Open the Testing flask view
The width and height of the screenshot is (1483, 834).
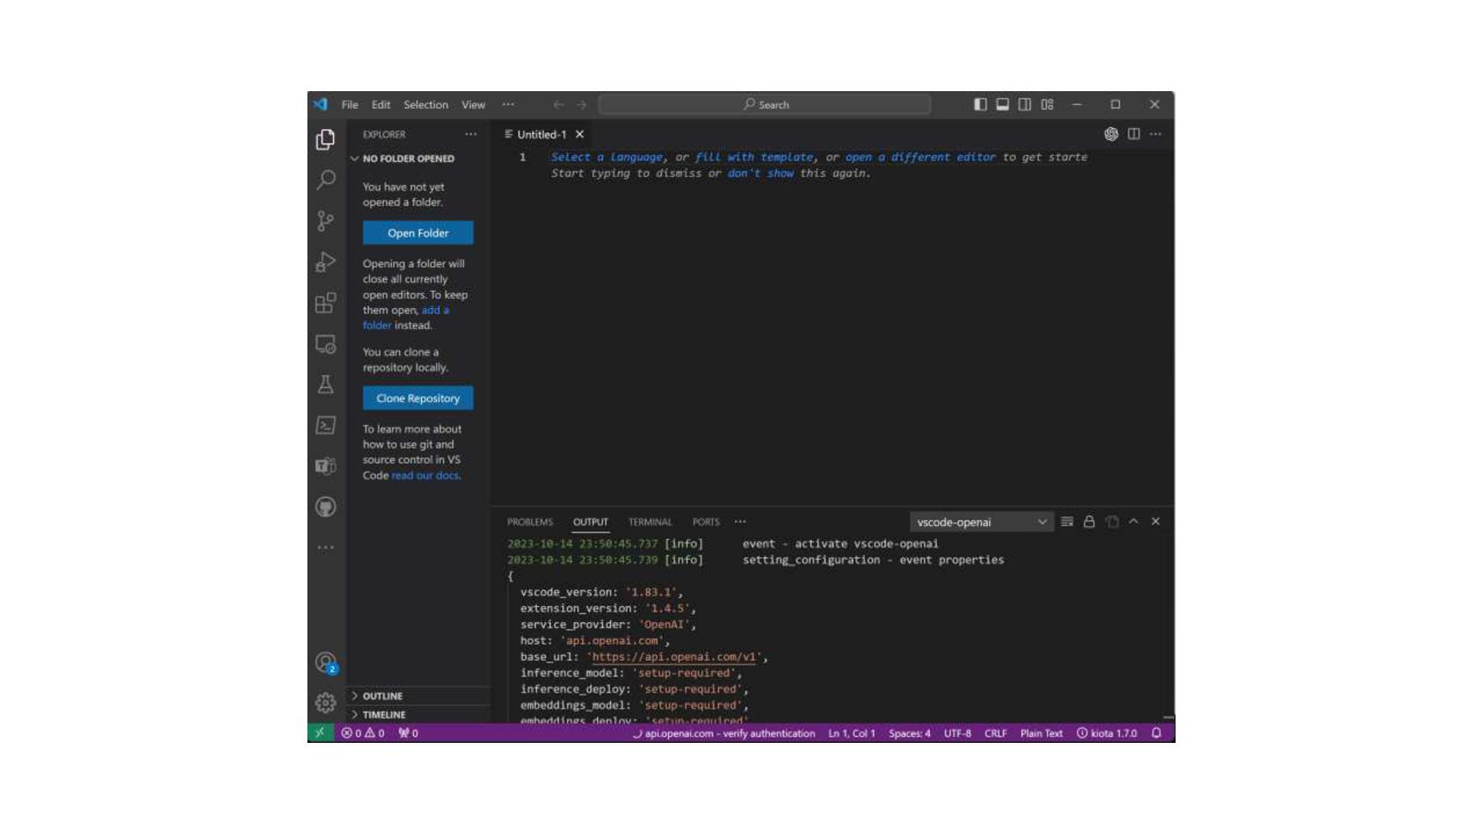[325, 385]
